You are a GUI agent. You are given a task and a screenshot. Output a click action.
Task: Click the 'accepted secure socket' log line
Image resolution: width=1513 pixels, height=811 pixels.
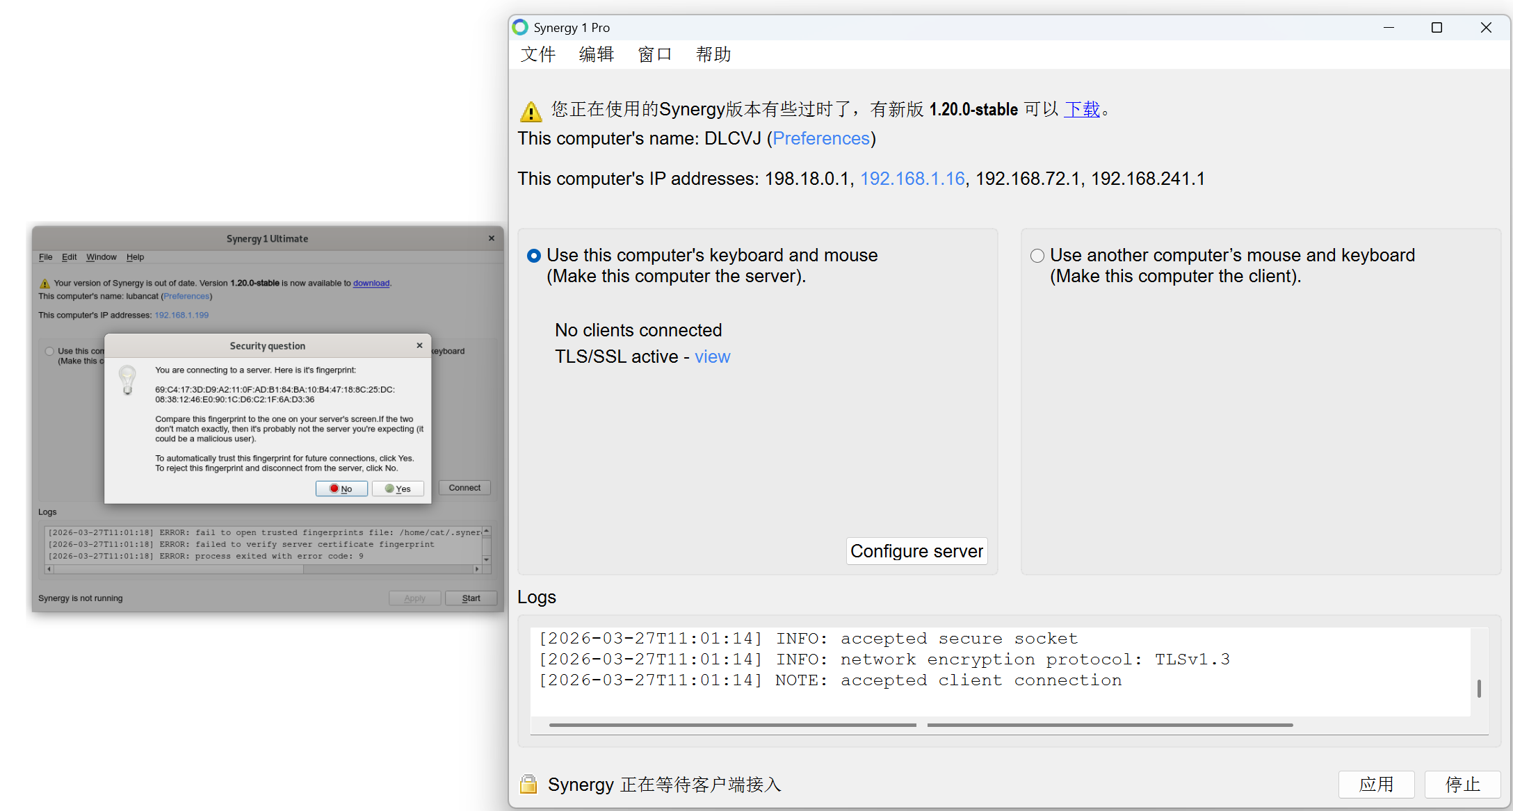coord(808,639)
